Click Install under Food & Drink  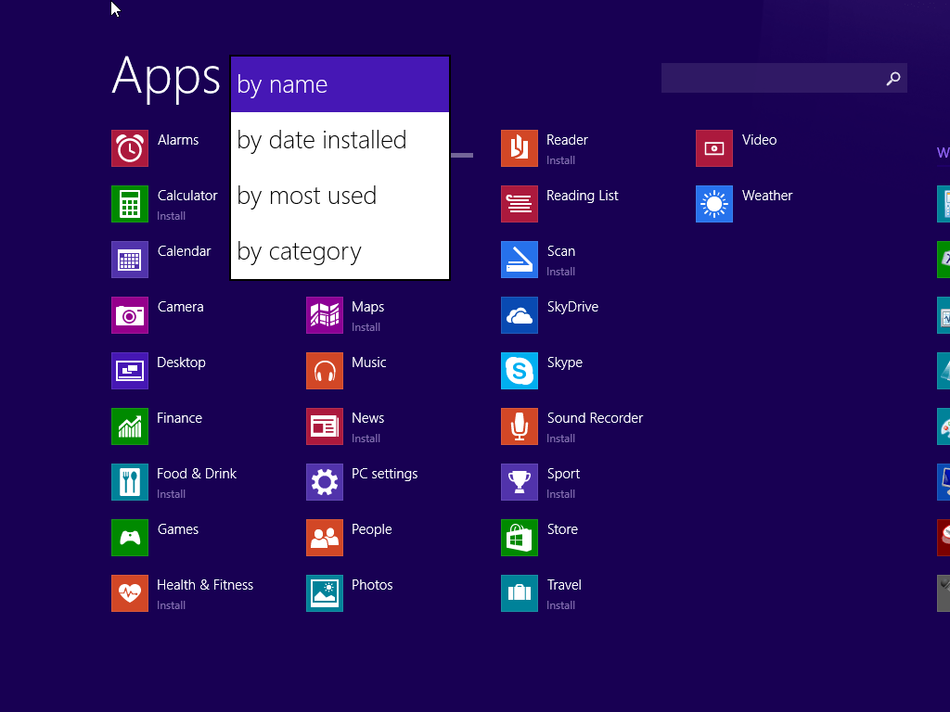[x=172, y=494]
